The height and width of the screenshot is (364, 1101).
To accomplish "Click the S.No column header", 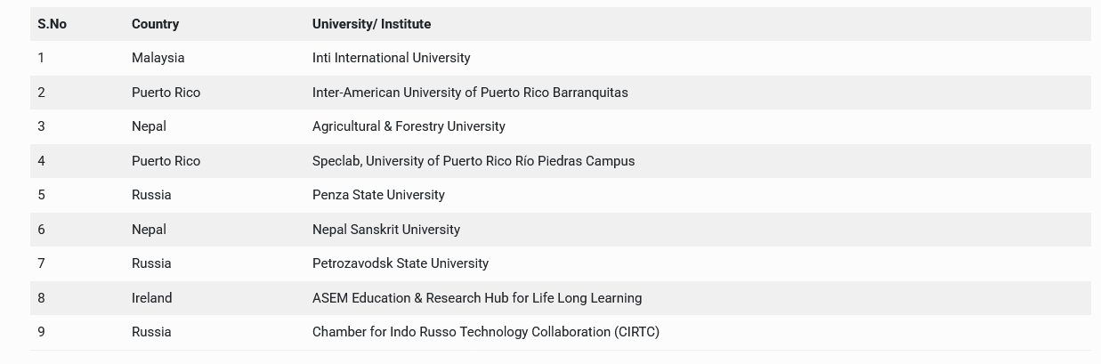I will (52, 24).
